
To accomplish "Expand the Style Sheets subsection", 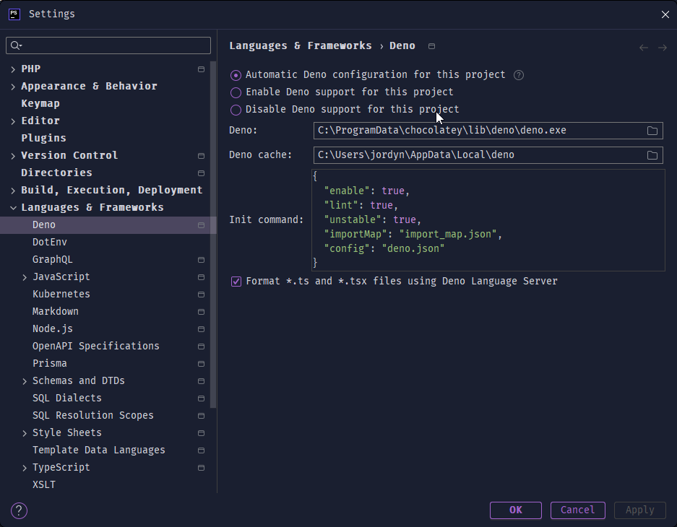I will pyautogui.click(x=25, y=433).
